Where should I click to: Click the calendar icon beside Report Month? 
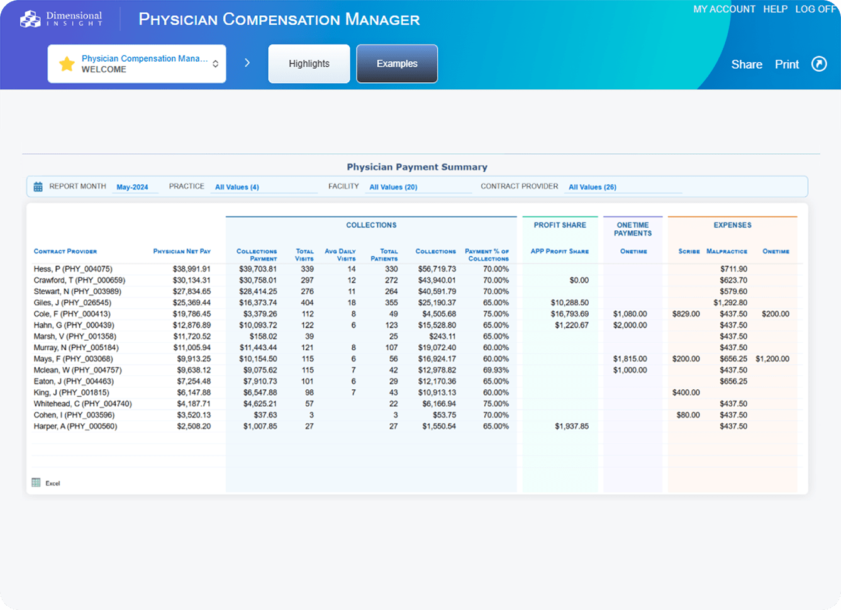(38, 187)
